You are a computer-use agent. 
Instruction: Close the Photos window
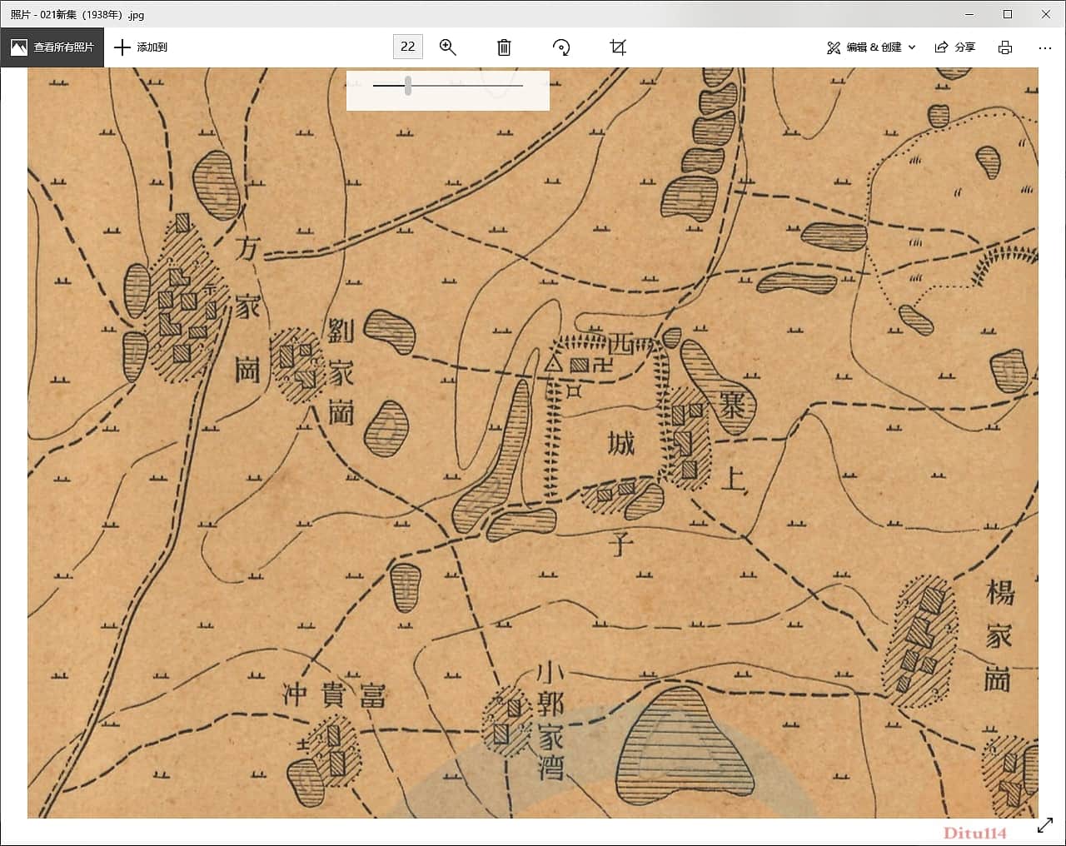point(1046,14)
